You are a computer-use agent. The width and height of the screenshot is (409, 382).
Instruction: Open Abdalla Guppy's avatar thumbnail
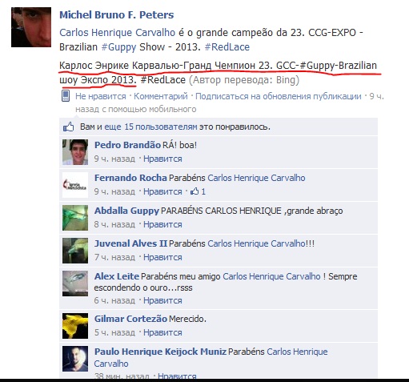[75, 218]
